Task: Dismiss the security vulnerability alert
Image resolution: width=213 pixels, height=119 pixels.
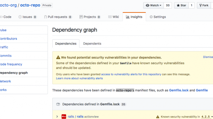Action: click(x=208, y=57)
